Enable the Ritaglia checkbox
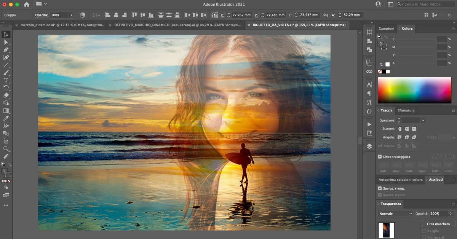The width and height of the screenshot is (457, 239). click(424, 231)
